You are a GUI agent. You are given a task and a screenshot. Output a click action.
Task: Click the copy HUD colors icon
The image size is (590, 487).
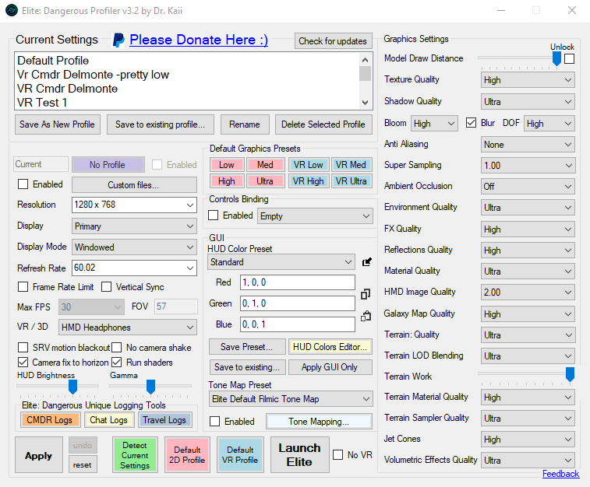click(366, 294)
